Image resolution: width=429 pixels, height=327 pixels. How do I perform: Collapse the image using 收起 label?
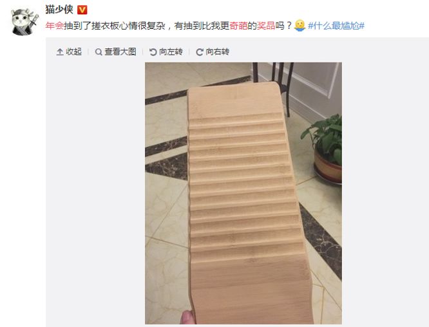pyautogui.click(x=73, y=51)
